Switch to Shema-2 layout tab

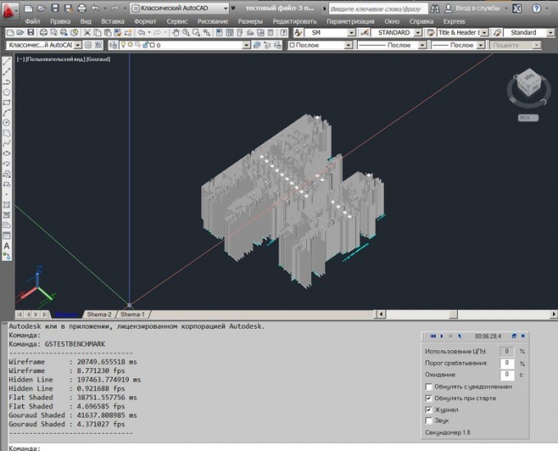(x=99, y=314)
